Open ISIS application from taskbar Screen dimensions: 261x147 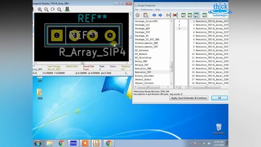tap(73, 143)
